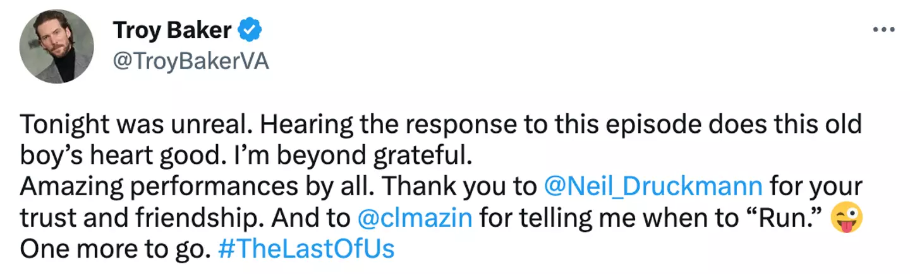
Task: Click the Troy Baker display name
Action: click(172, 30)
